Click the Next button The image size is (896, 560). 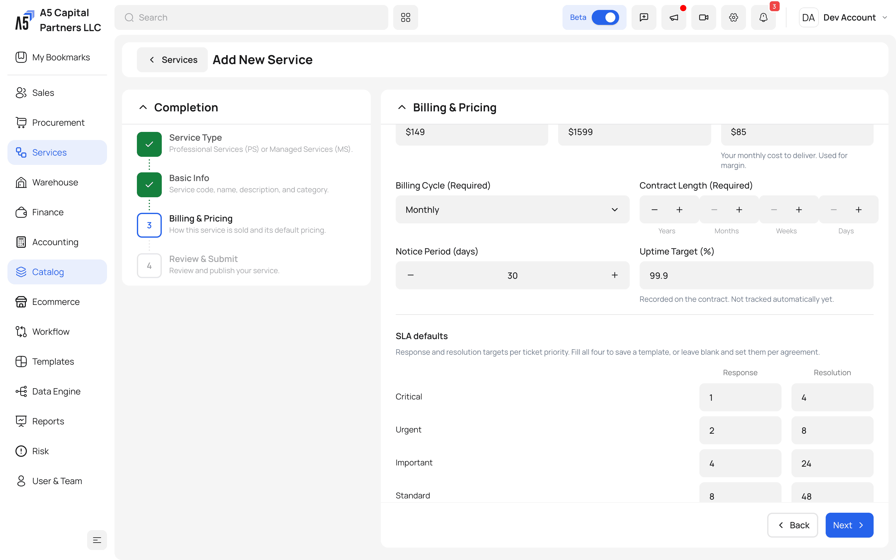coord(849,525)
